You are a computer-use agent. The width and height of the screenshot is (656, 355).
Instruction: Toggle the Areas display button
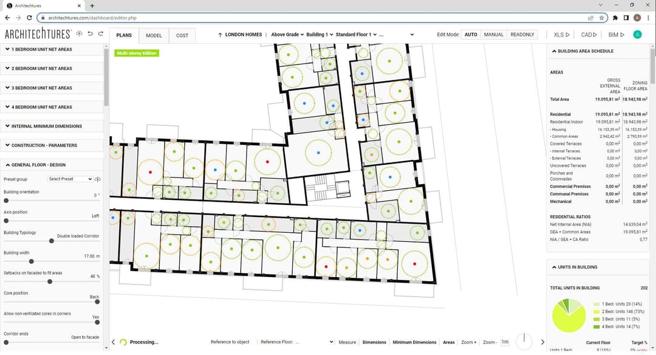[x=448, y=342]
